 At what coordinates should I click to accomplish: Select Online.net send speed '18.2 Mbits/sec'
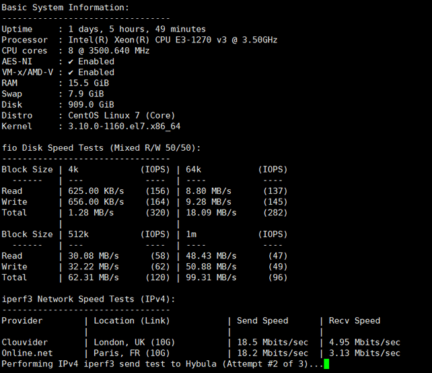(x=273, y=353)
